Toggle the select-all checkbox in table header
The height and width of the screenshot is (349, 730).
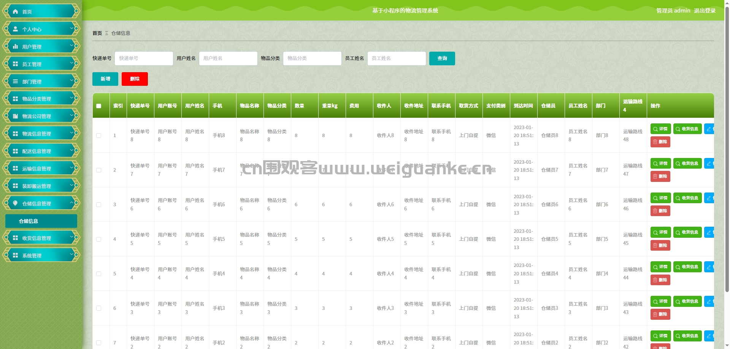pyautogui.click(x=99, y=106)
